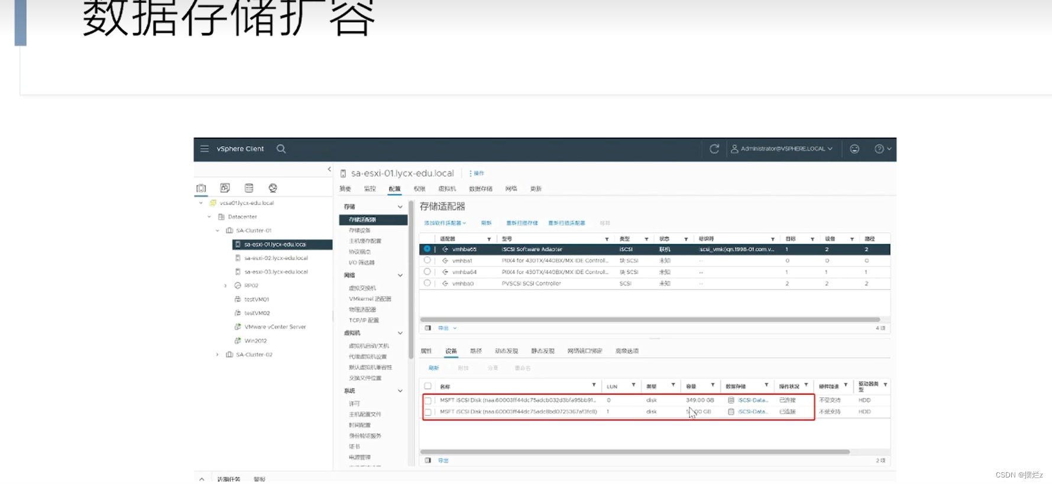Click the adapter icon beside vmhba65
This screenshot has width=1052, height=484.
tap(445, 249)
